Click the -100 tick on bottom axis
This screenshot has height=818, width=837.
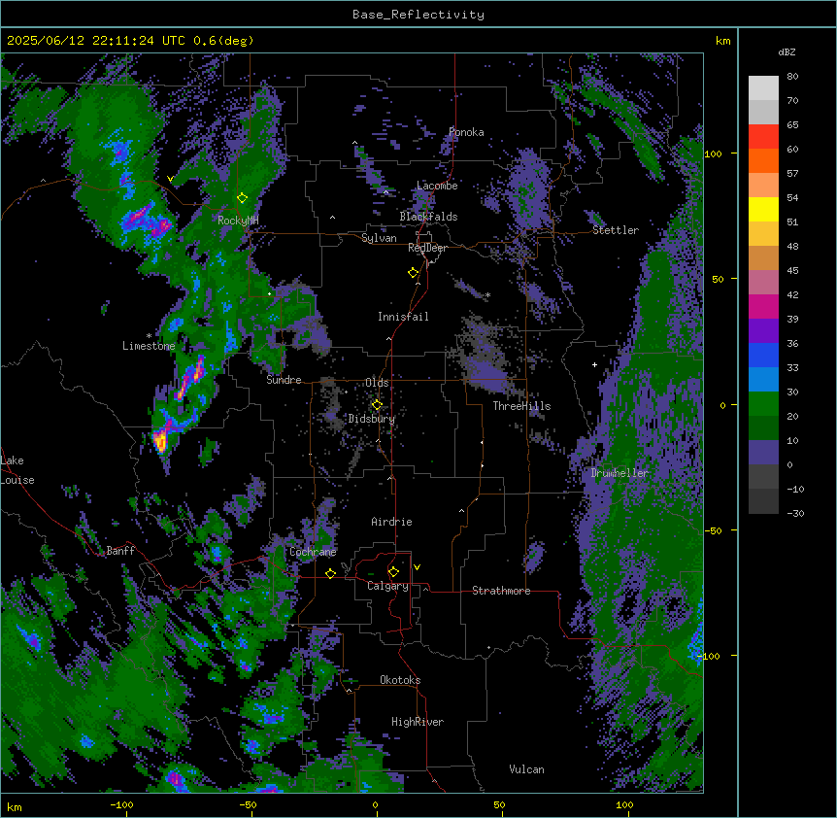(x=121, y=804)
